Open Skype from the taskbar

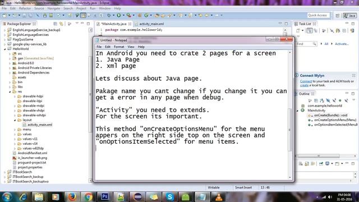[x=170, y=197]
